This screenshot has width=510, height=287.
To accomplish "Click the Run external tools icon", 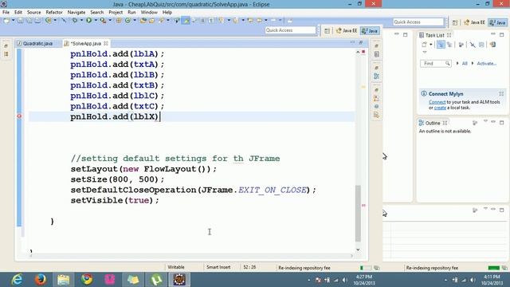I will click(103, 21).
